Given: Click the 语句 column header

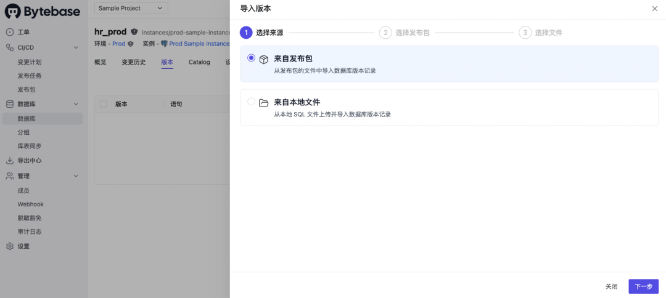Looking at the screenshot, I should pyautogui.click(x=176, y=104).
